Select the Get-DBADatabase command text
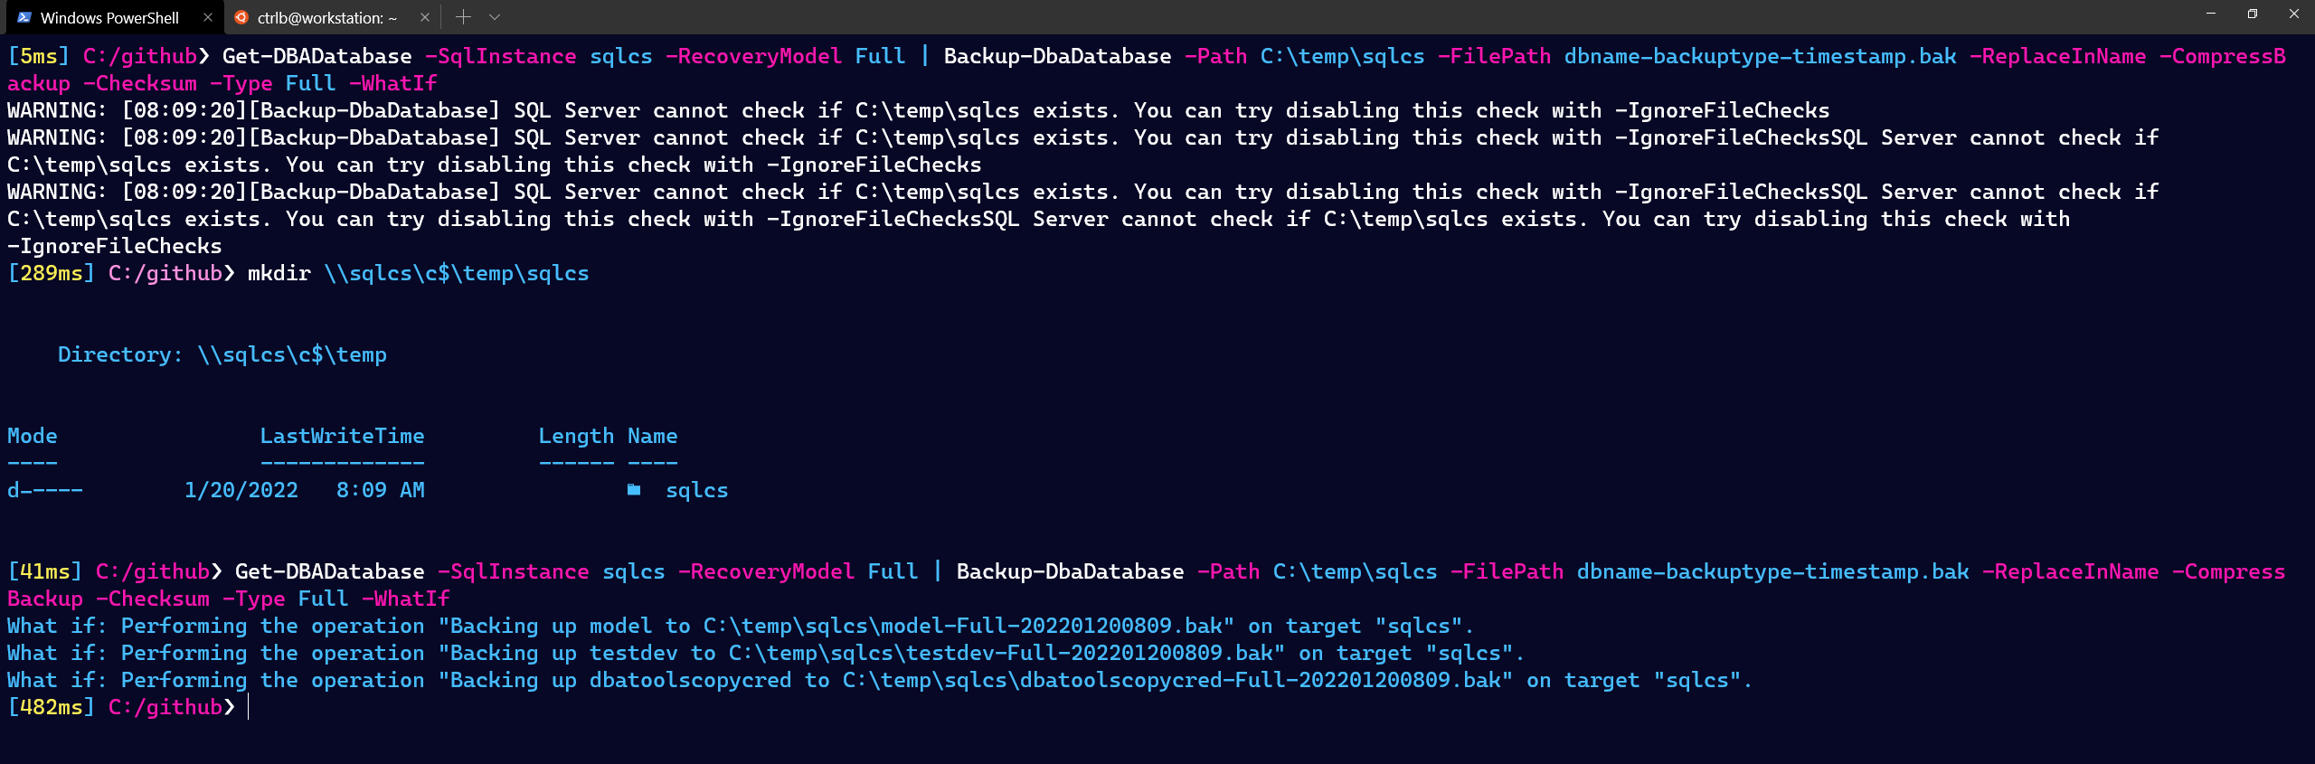The image size is (2315, 764). 317,55
